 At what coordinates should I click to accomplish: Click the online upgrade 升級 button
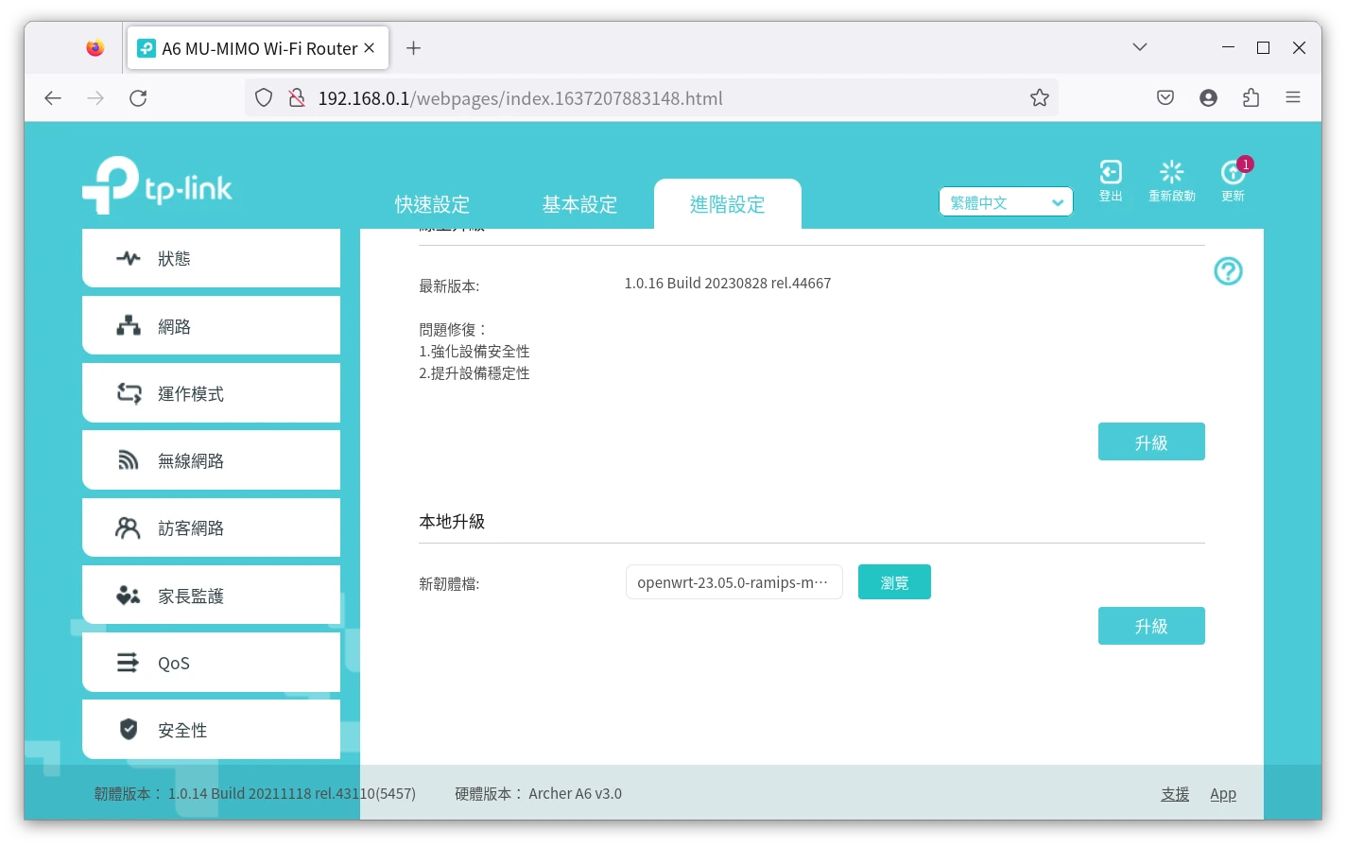point(1150,442)
